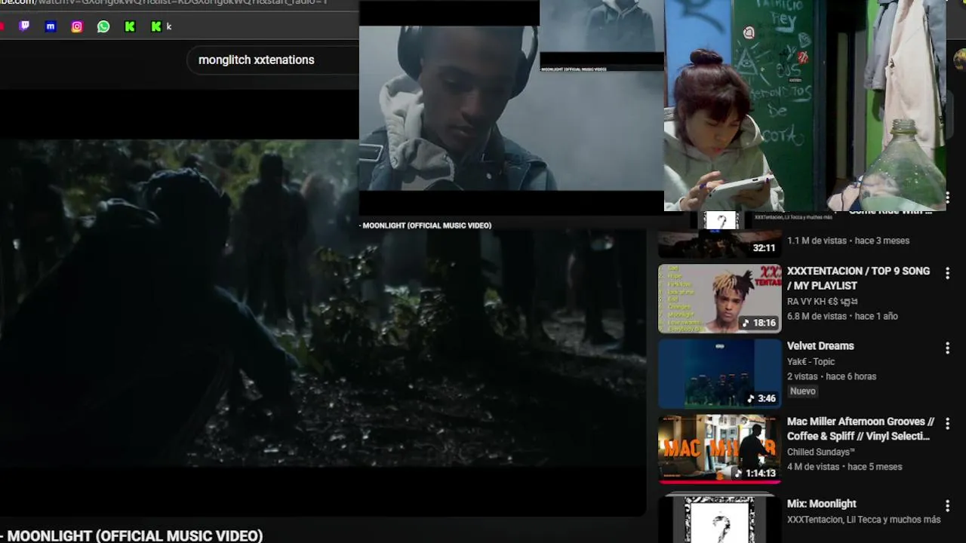Open more options for Mac Miller Afternoon Grooves
Screen dimensions: 966x543
pos(947,424)
